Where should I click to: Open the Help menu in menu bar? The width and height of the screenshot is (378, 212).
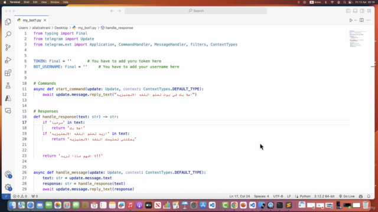tap(66, 2)
